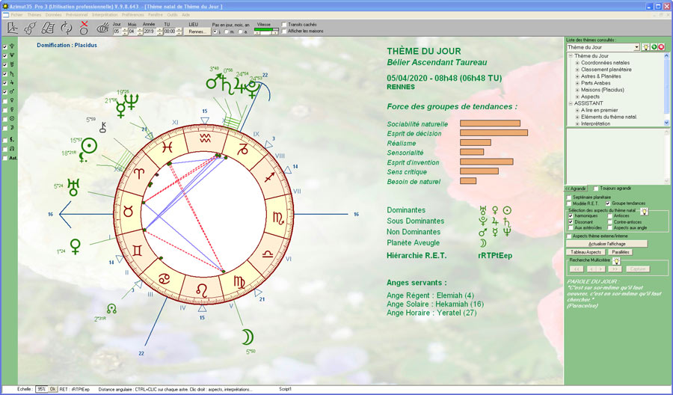Click the eye icon in the toolbar
Screen dimensions: 673x395
101,29
